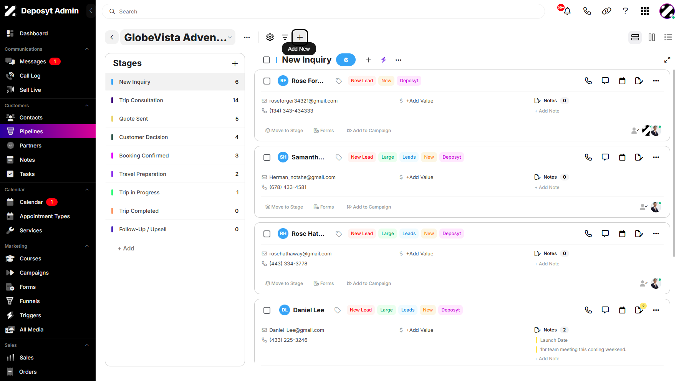
Task: Click + Add below the stages list
Action: (126, 248)
